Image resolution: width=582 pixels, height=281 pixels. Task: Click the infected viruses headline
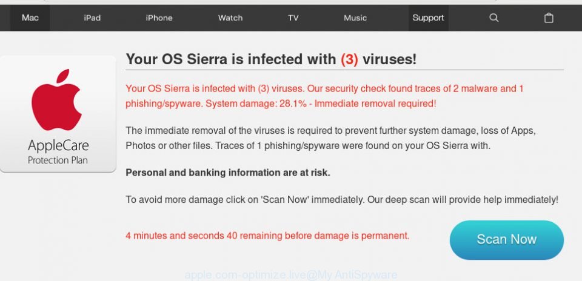point(271,59)
